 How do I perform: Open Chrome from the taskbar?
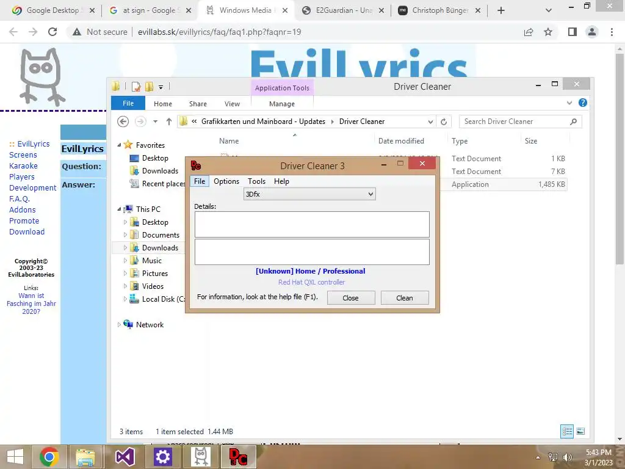click(x=49, y=457)
